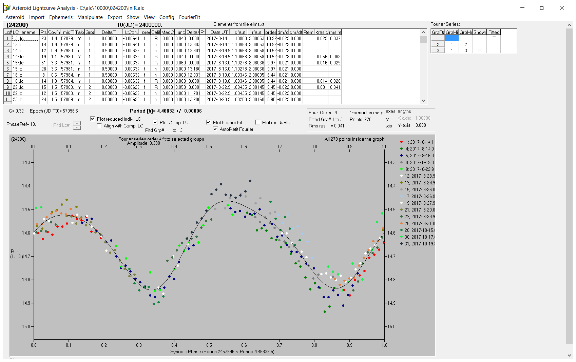The width and height of the screenshot is (576, 362).
Task: Select table row 9 file 22r.lc
Action: point(26,87)
